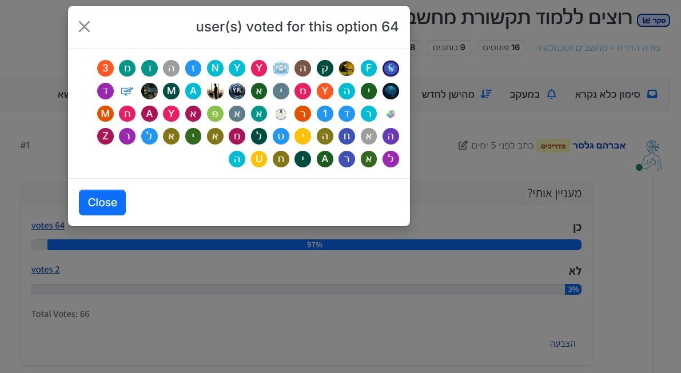The height and width of the screenshot is (373, 681).
Task: Click סימון כלא נקרא mark-unread button
Action: click(x=616, y=94)
